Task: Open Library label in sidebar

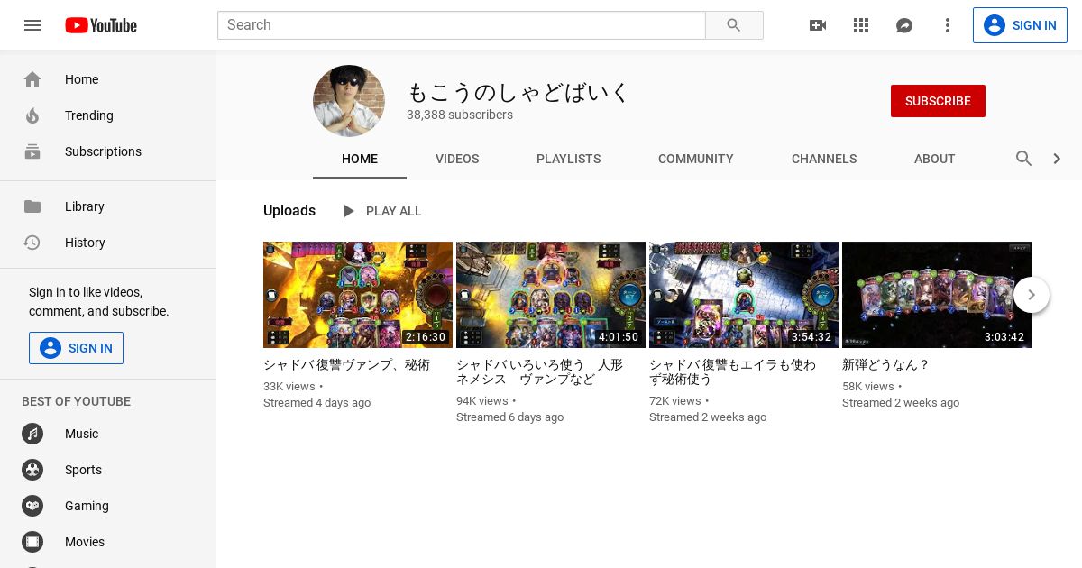Action: [85, 206]
